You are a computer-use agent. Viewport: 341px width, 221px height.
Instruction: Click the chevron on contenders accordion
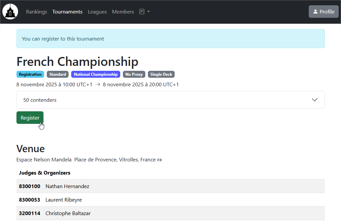click(314, 100)
